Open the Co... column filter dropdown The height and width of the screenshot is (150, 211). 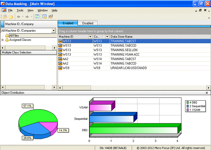[107, 36]
